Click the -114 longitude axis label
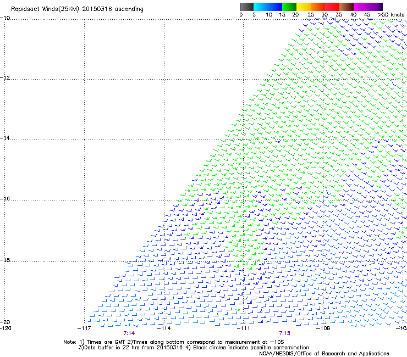Screen dimensions: 407x357 click(x=164, y=328)
